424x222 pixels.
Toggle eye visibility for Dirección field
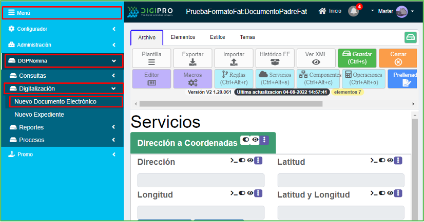(x=250, y=161)
